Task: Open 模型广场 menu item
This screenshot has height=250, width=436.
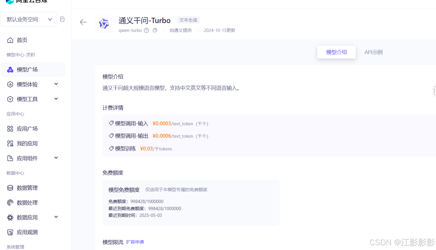Action: (x=33, y=70)
